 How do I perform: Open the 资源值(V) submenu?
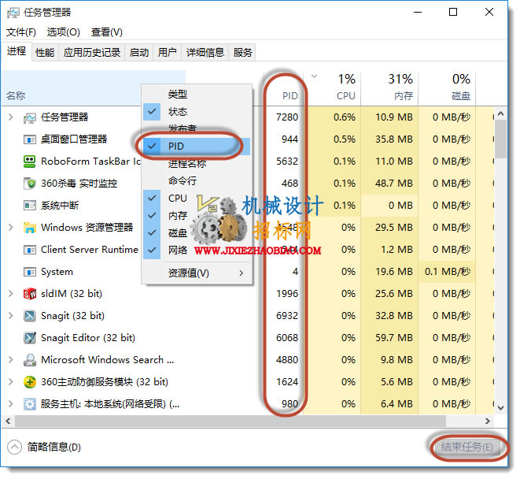(x=197, y=273)
